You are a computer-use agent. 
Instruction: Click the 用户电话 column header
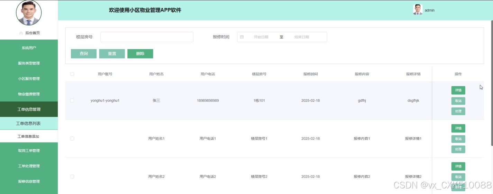[x=208, y=74]
